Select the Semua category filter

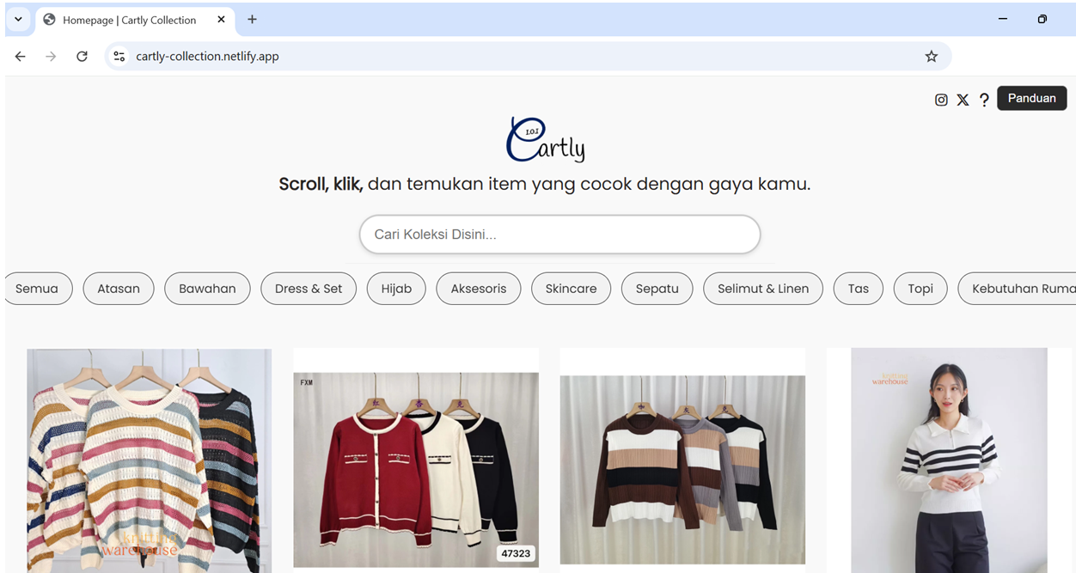click(x=38, y=288)
